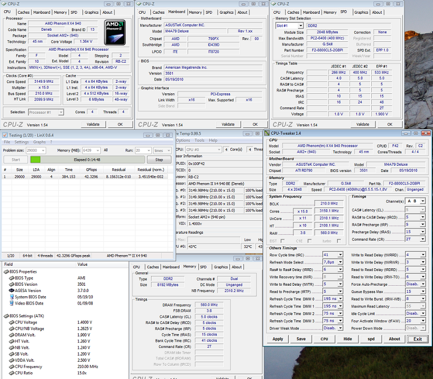Click Apply in CPU-Tweaker
Viewport: 433px width, 379px height.
pyautogui.click(x=278, y=339)
